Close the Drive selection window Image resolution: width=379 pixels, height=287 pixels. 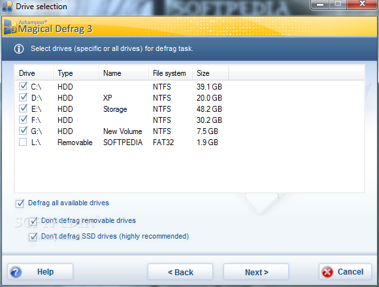(362, 4)
